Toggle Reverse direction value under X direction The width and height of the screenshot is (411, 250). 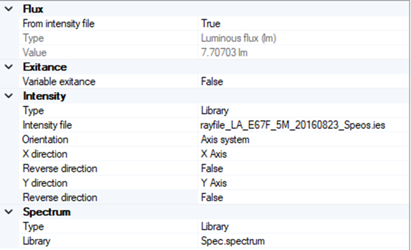click(x=212, y=168)
